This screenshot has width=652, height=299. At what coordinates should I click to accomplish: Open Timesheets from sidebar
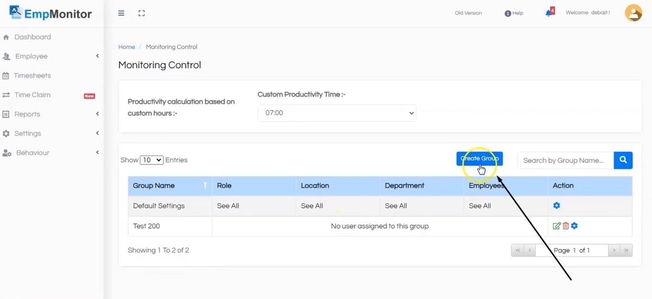click(32, 76)
